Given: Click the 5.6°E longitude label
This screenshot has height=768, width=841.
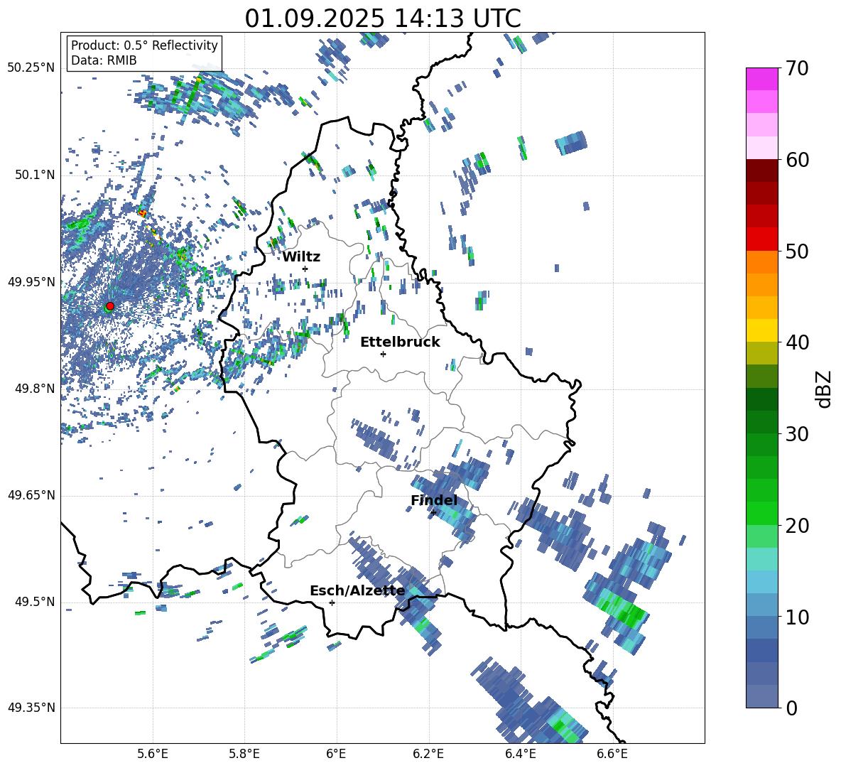Looking at the screenshot, I should pyautogui.click(x=153, y=755).
